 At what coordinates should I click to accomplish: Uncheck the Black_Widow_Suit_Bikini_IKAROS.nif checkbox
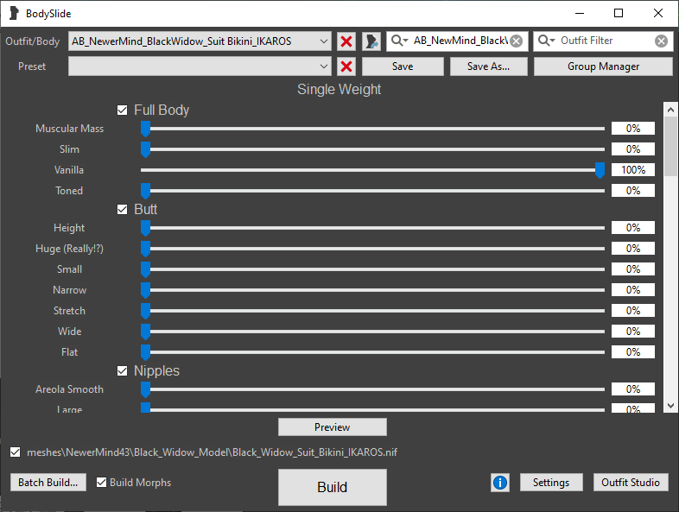[x=16, y=452]
